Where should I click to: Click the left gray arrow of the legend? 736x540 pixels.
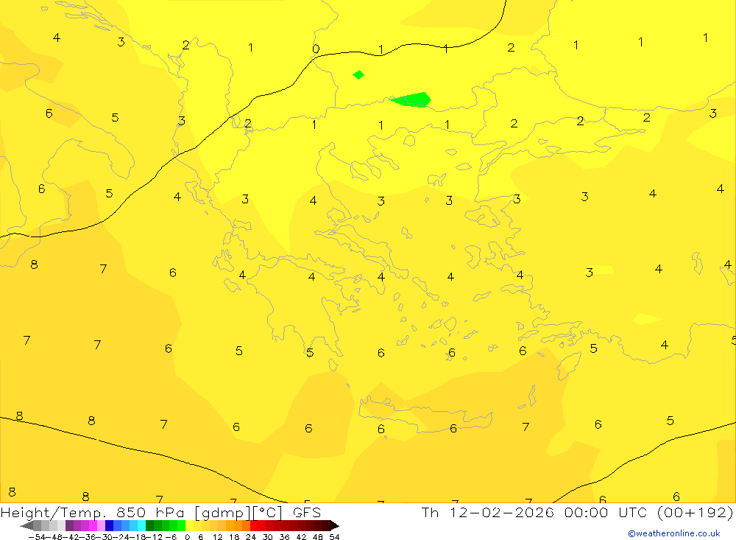click(x=26, y=526)
